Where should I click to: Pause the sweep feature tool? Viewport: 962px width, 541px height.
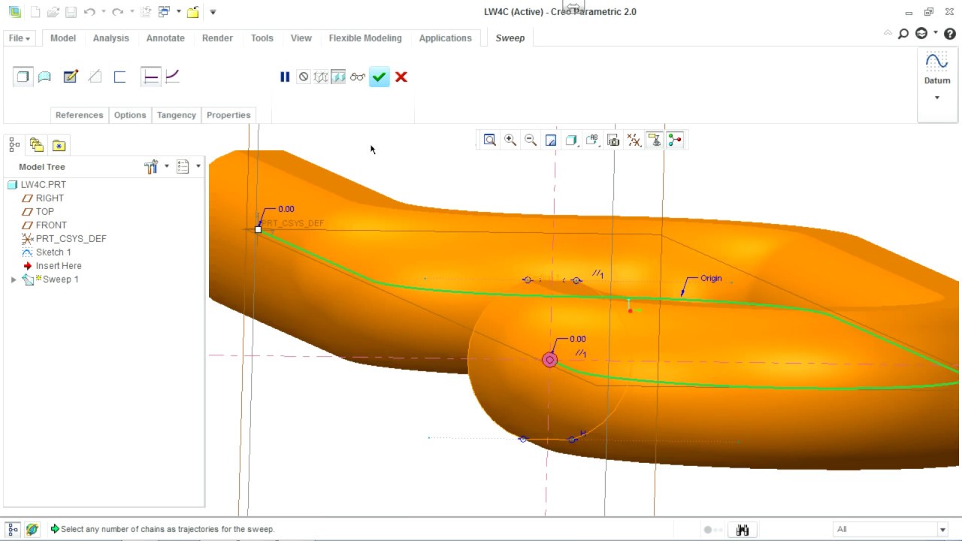pos(285,77)
